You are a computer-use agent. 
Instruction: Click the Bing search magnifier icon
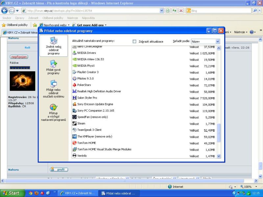[255, 11]
